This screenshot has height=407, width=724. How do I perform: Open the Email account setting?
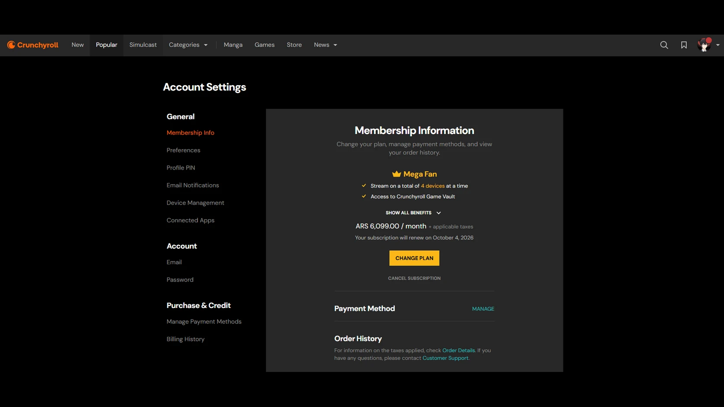174,263
